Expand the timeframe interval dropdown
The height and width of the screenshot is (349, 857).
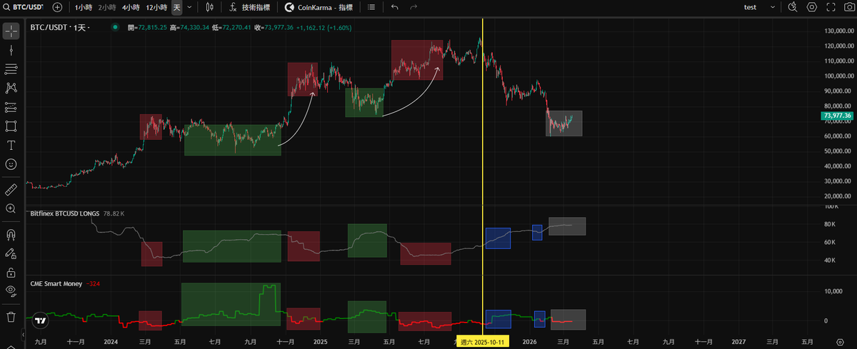pyautogui.click(x=189, y=7)
